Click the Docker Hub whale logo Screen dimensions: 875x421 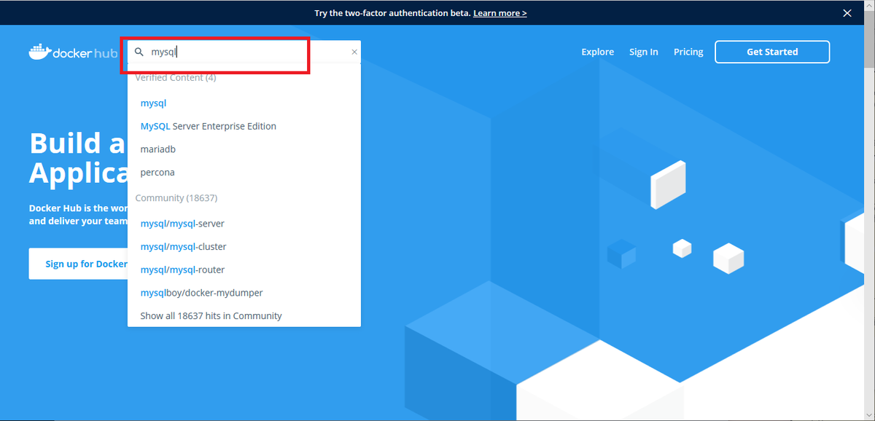(72, 52)
